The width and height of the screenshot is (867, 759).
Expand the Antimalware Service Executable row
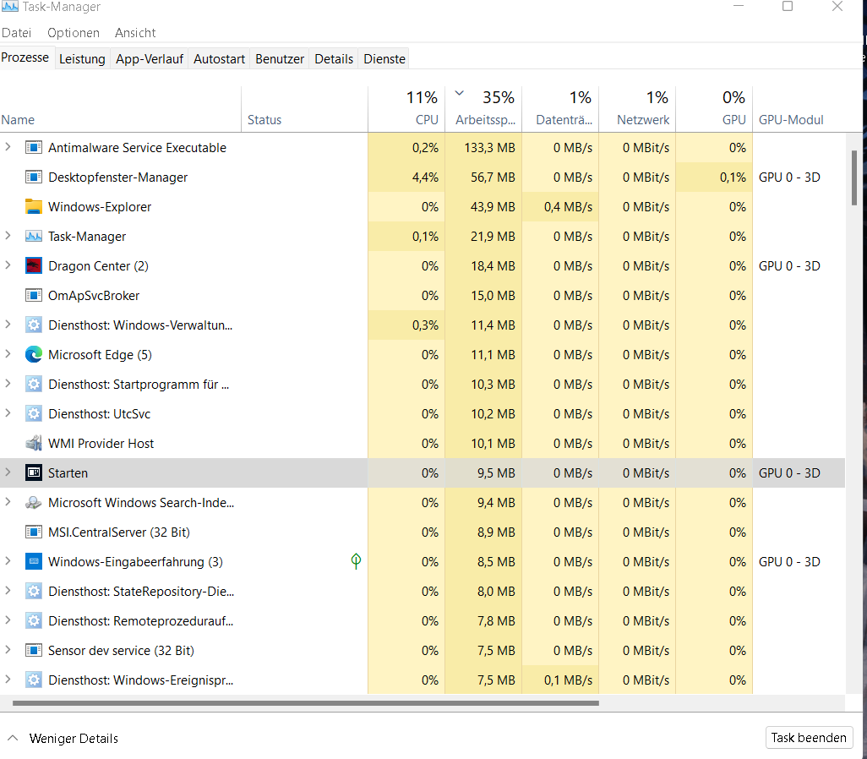click(8, 147)
